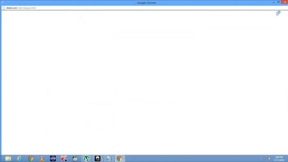Launch Internet Explorer from the taskbar

click(19, 158)
